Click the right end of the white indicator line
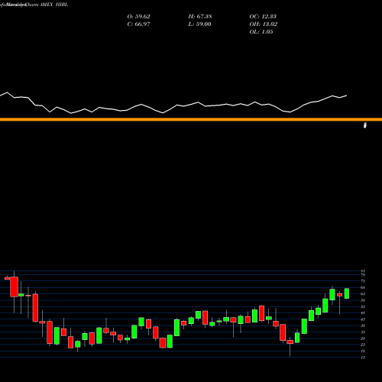Screen dimensions: 382x382 346,95
